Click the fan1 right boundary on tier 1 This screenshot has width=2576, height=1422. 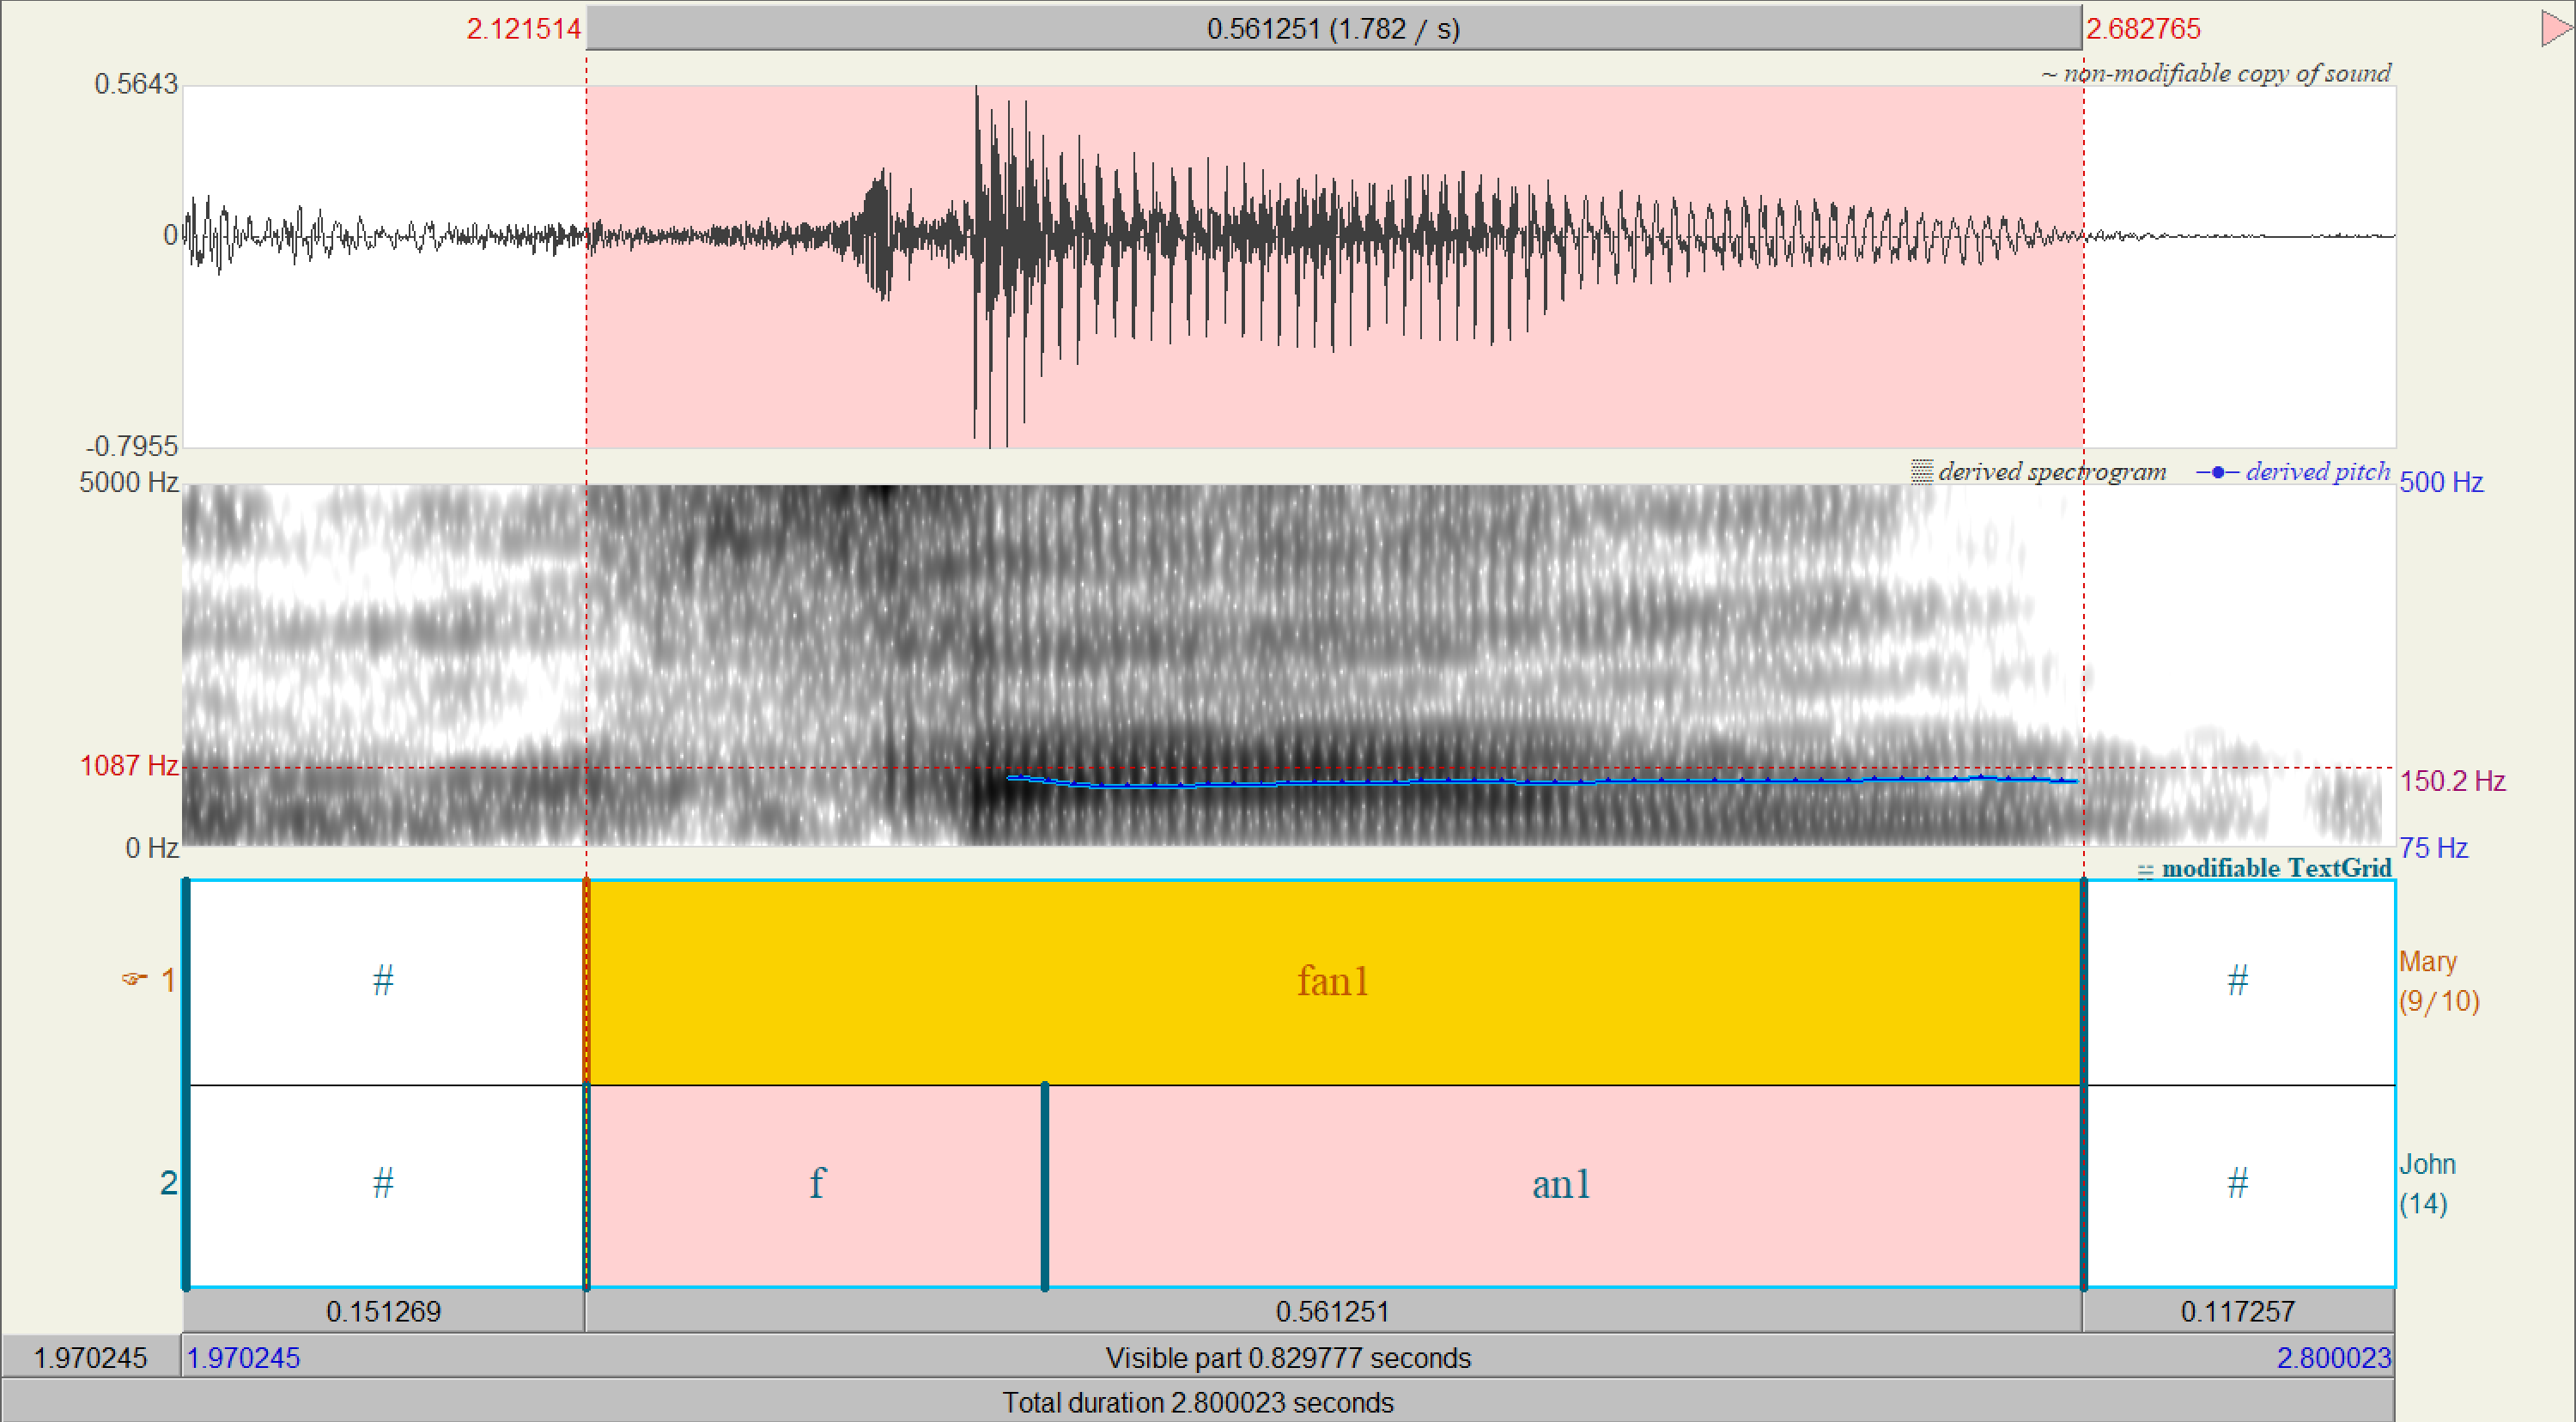[2083, 982]
